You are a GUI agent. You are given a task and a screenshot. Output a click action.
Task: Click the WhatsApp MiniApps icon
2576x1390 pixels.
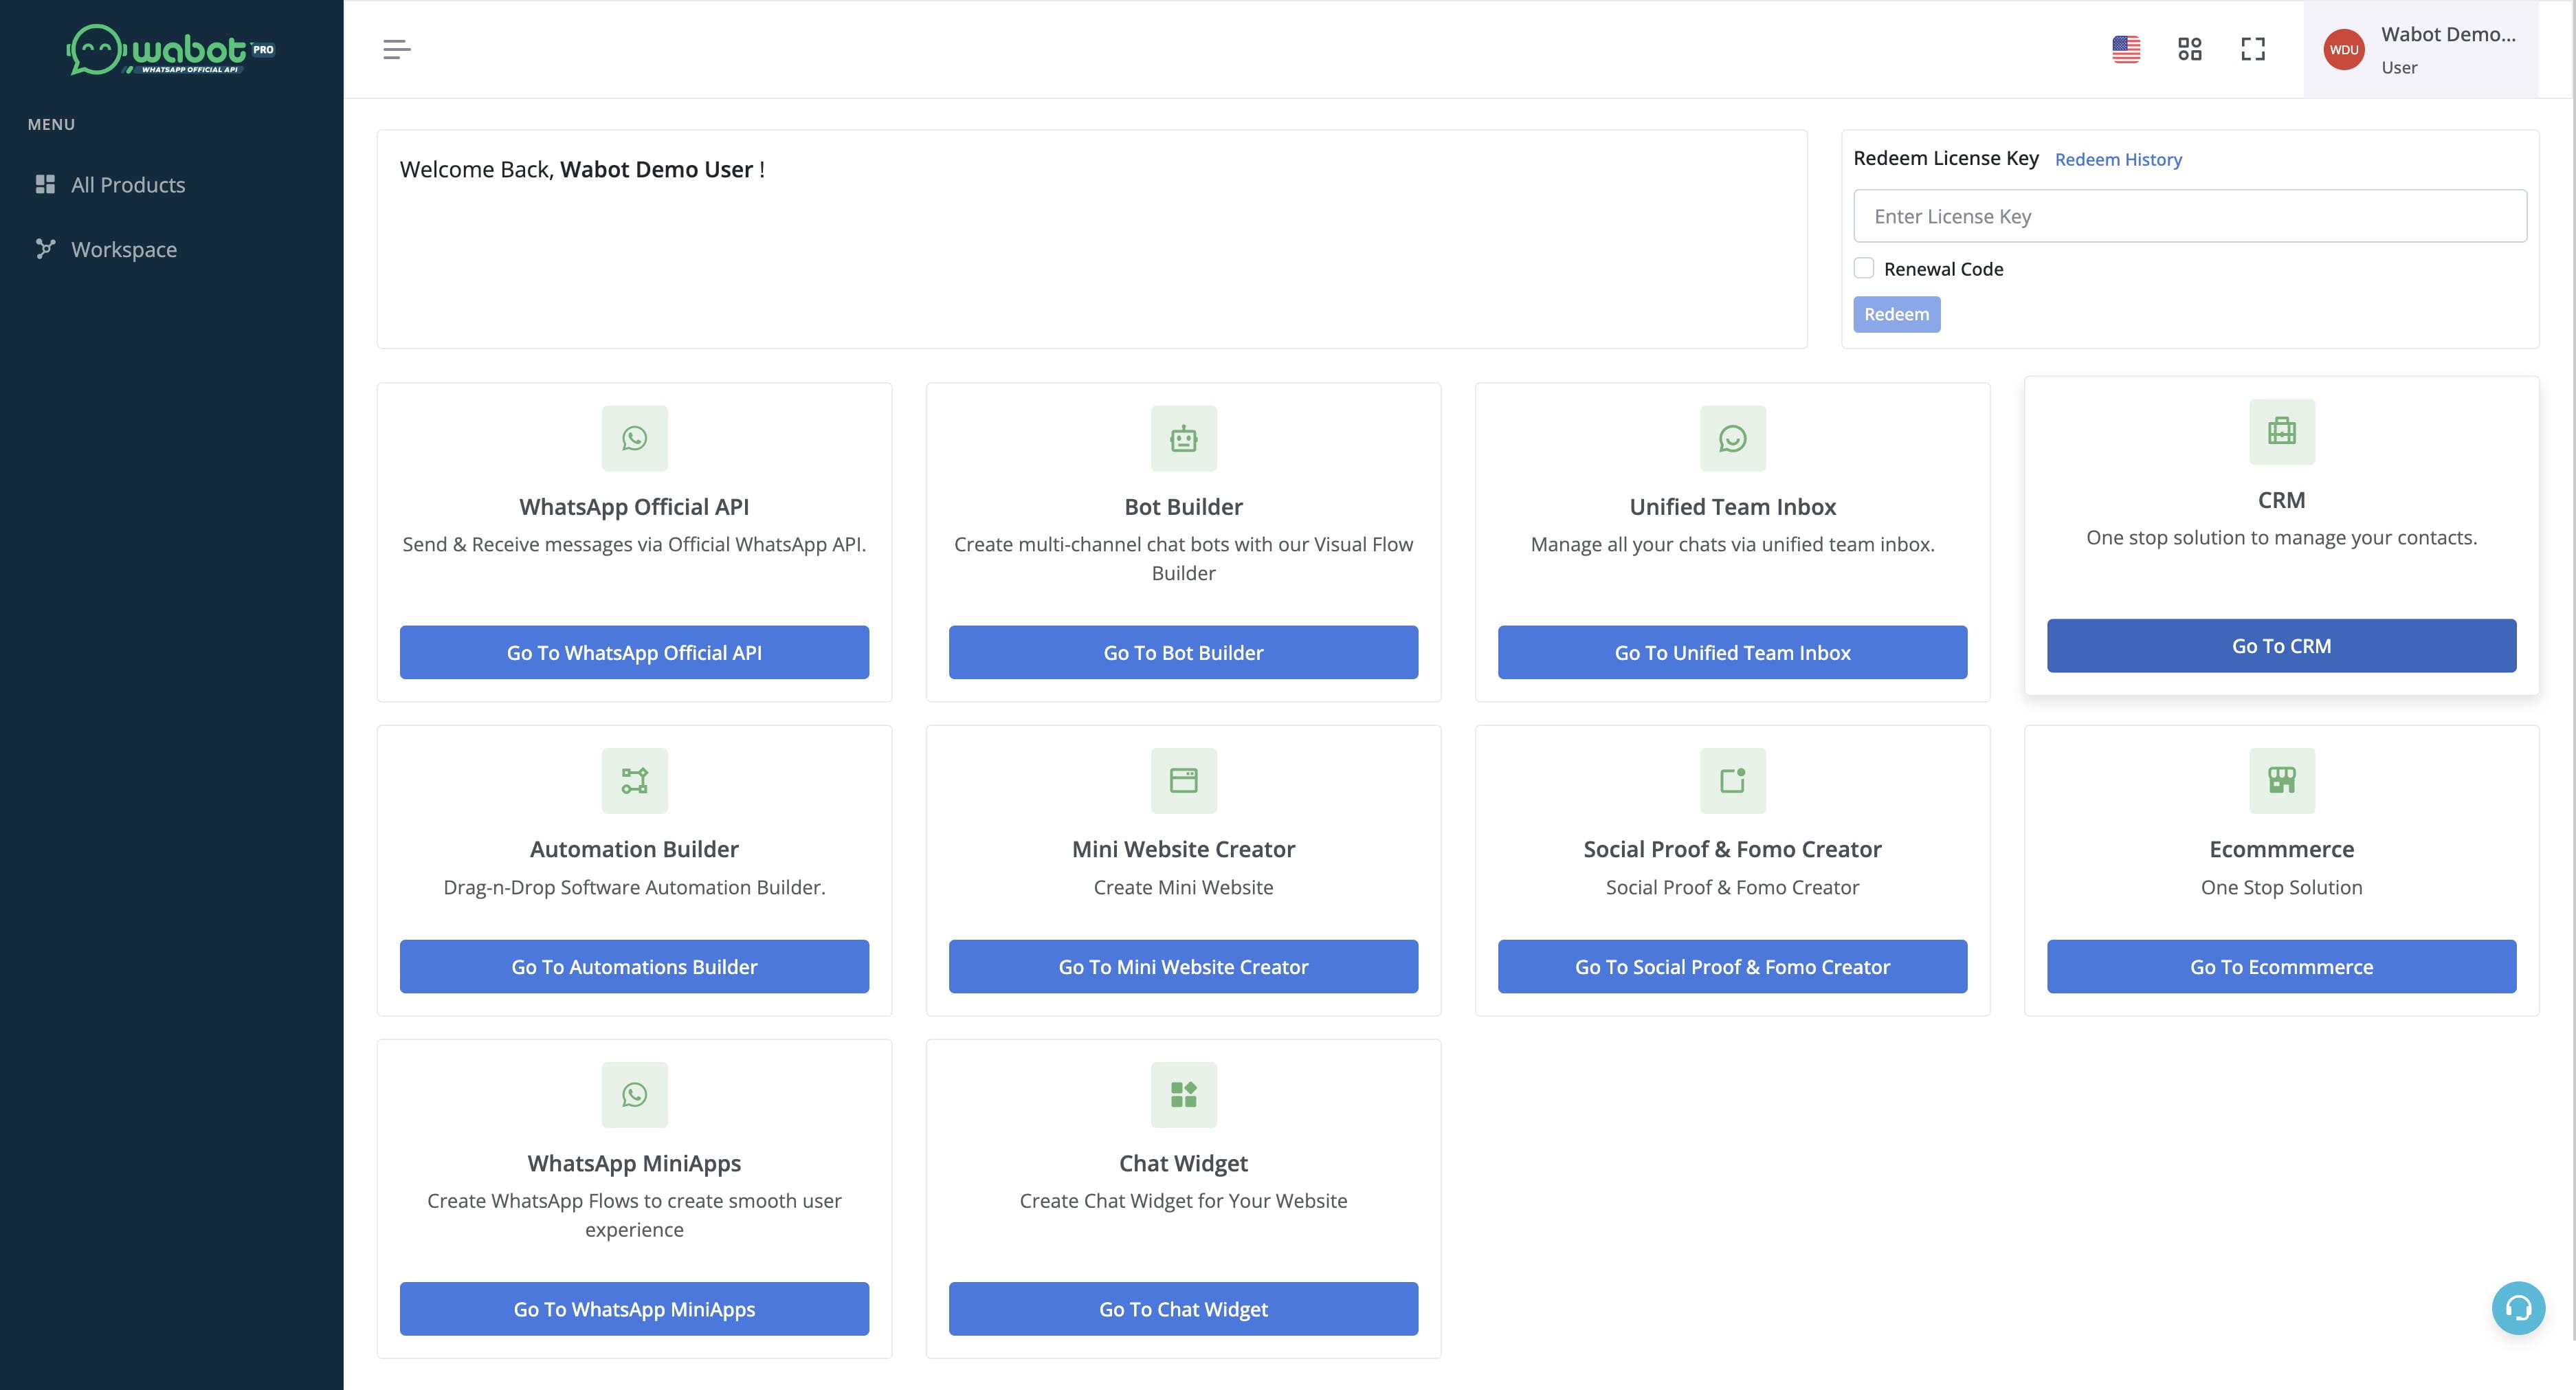(634, 1094)
